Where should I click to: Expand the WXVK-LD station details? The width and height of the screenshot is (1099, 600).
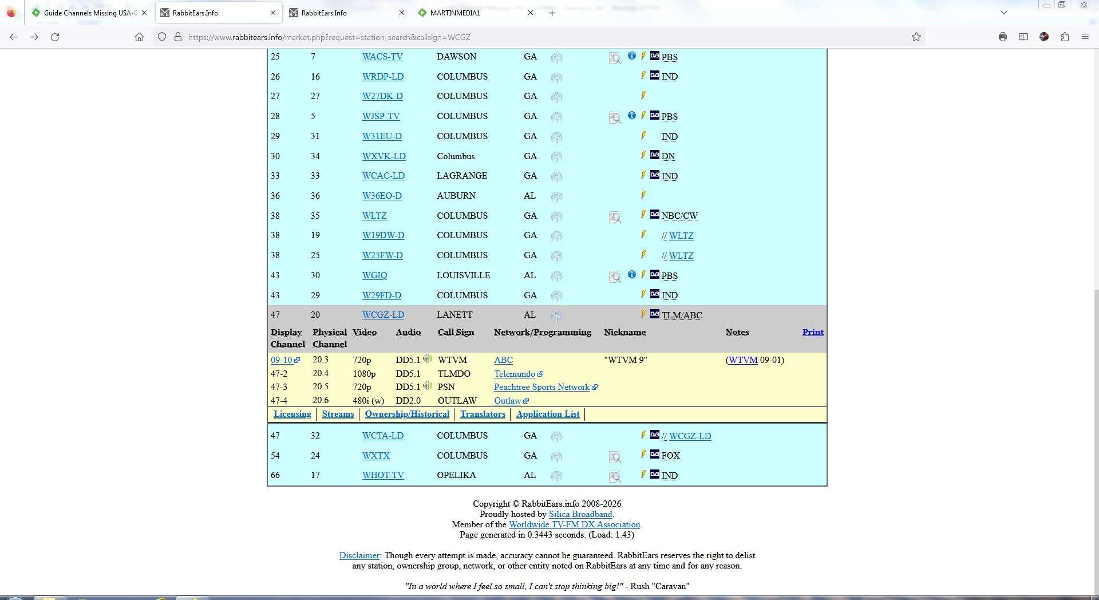tap(384, 156)
